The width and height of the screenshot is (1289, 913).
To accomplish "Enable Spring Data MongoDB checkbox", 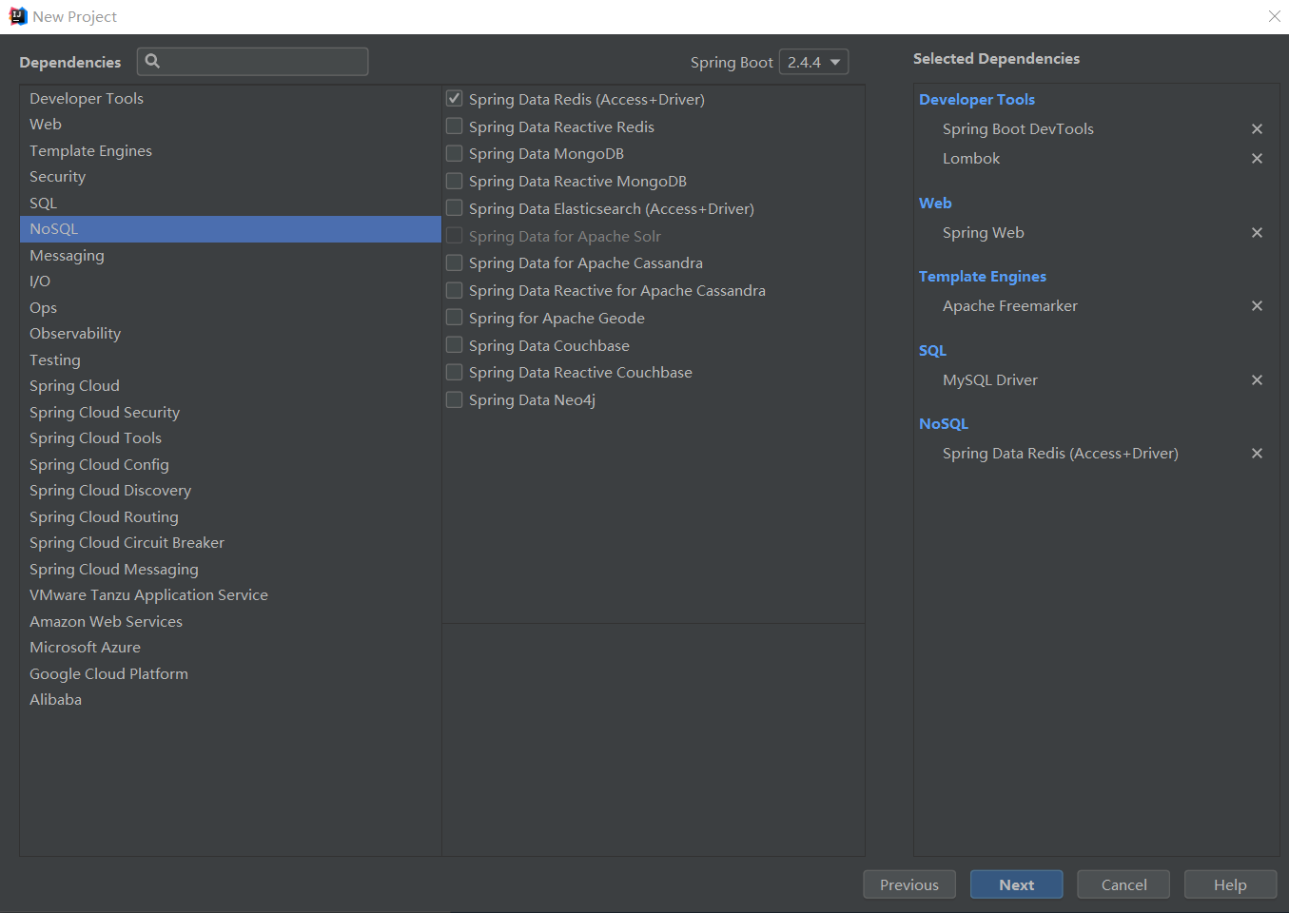I will tap(455, 153).
